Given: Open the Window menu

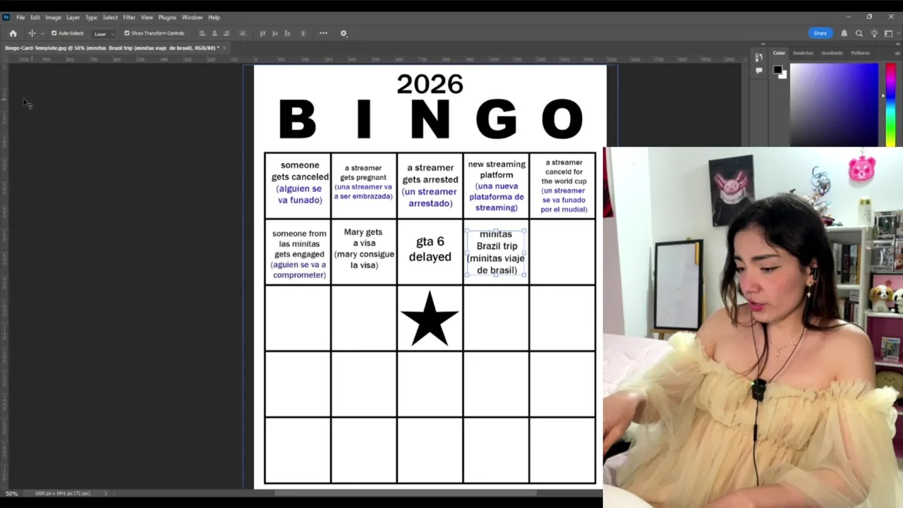Looking at the screenshot, I should (192, 17).
